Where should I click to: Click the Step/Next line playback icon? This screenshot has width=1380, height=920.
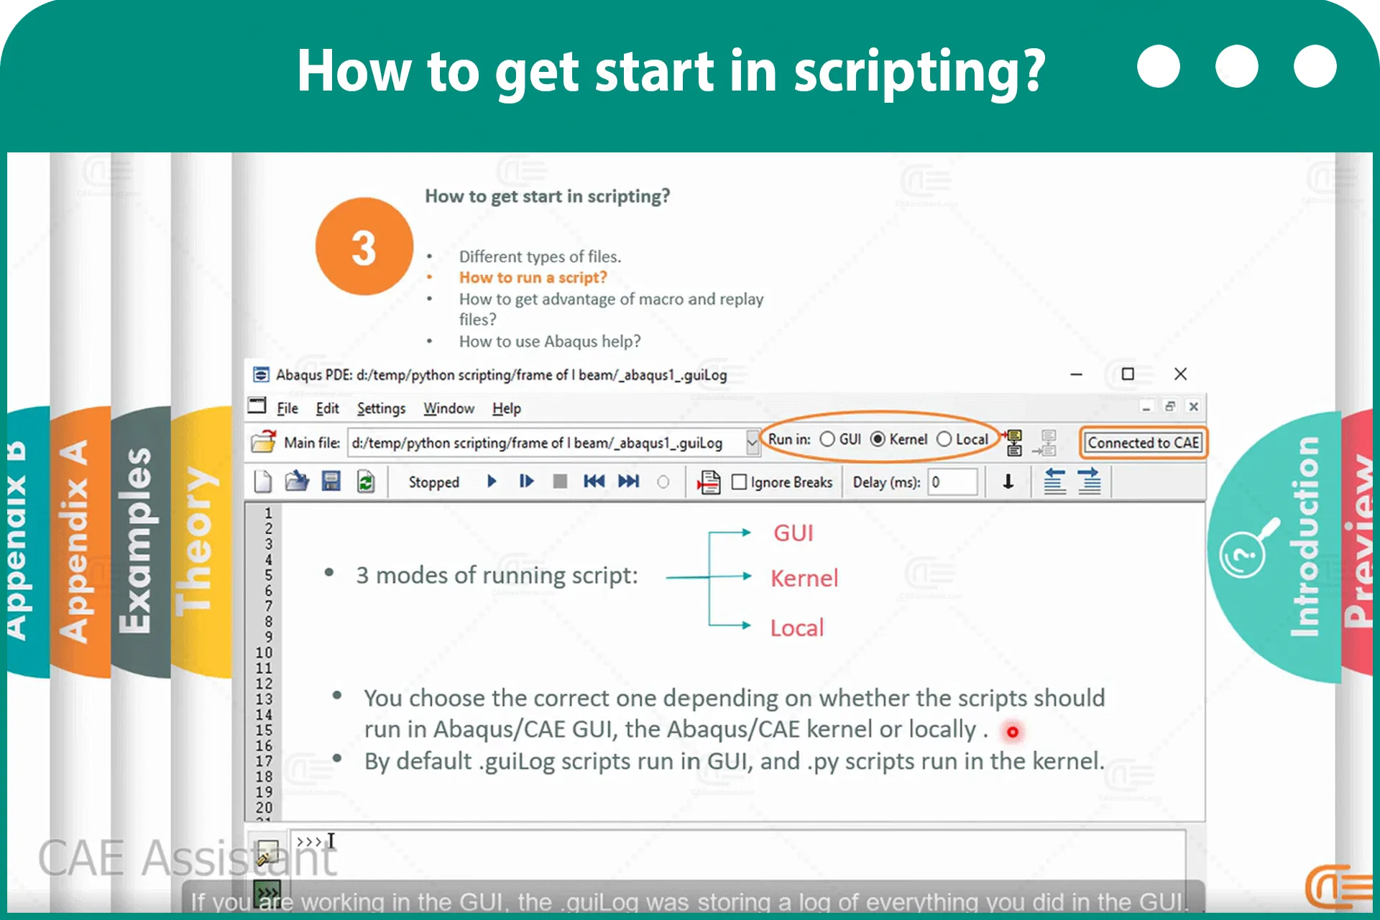(526, 482)
